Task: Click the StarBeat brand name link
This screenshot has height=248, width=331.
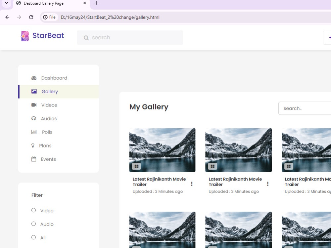Action: tap(48, 35)
